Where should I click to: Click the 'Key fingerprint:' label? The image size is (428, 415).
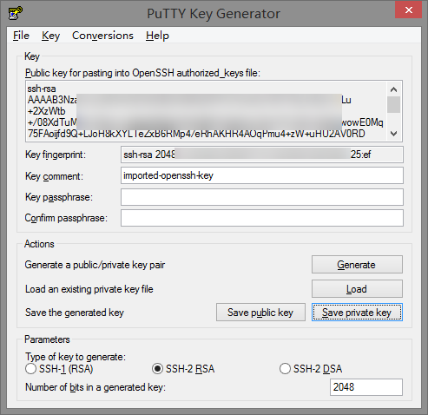56,155
